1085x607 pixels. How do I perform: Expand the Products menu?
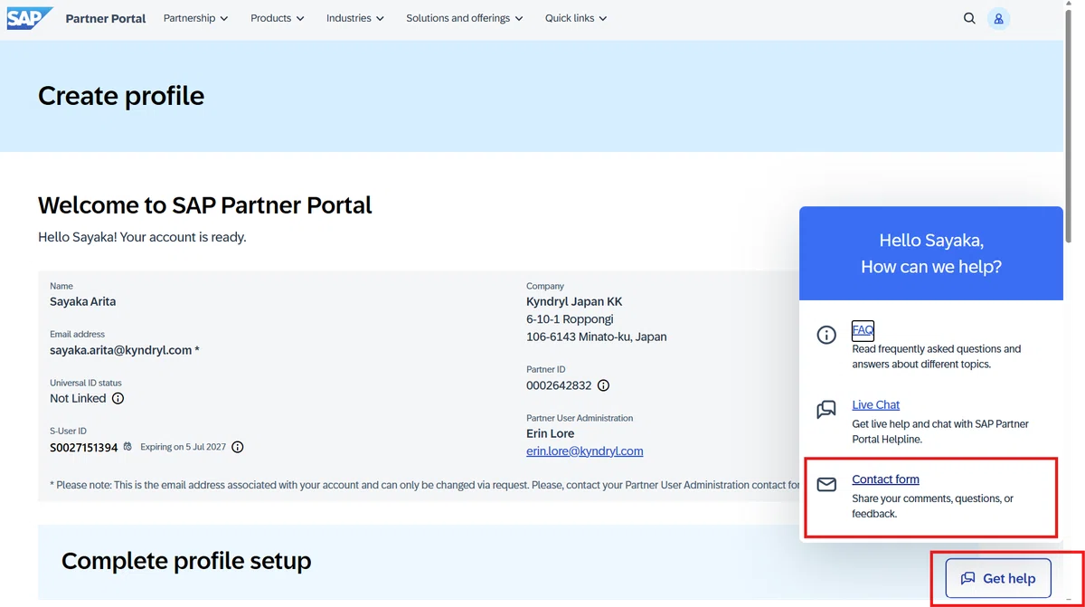tap(277, 18)
